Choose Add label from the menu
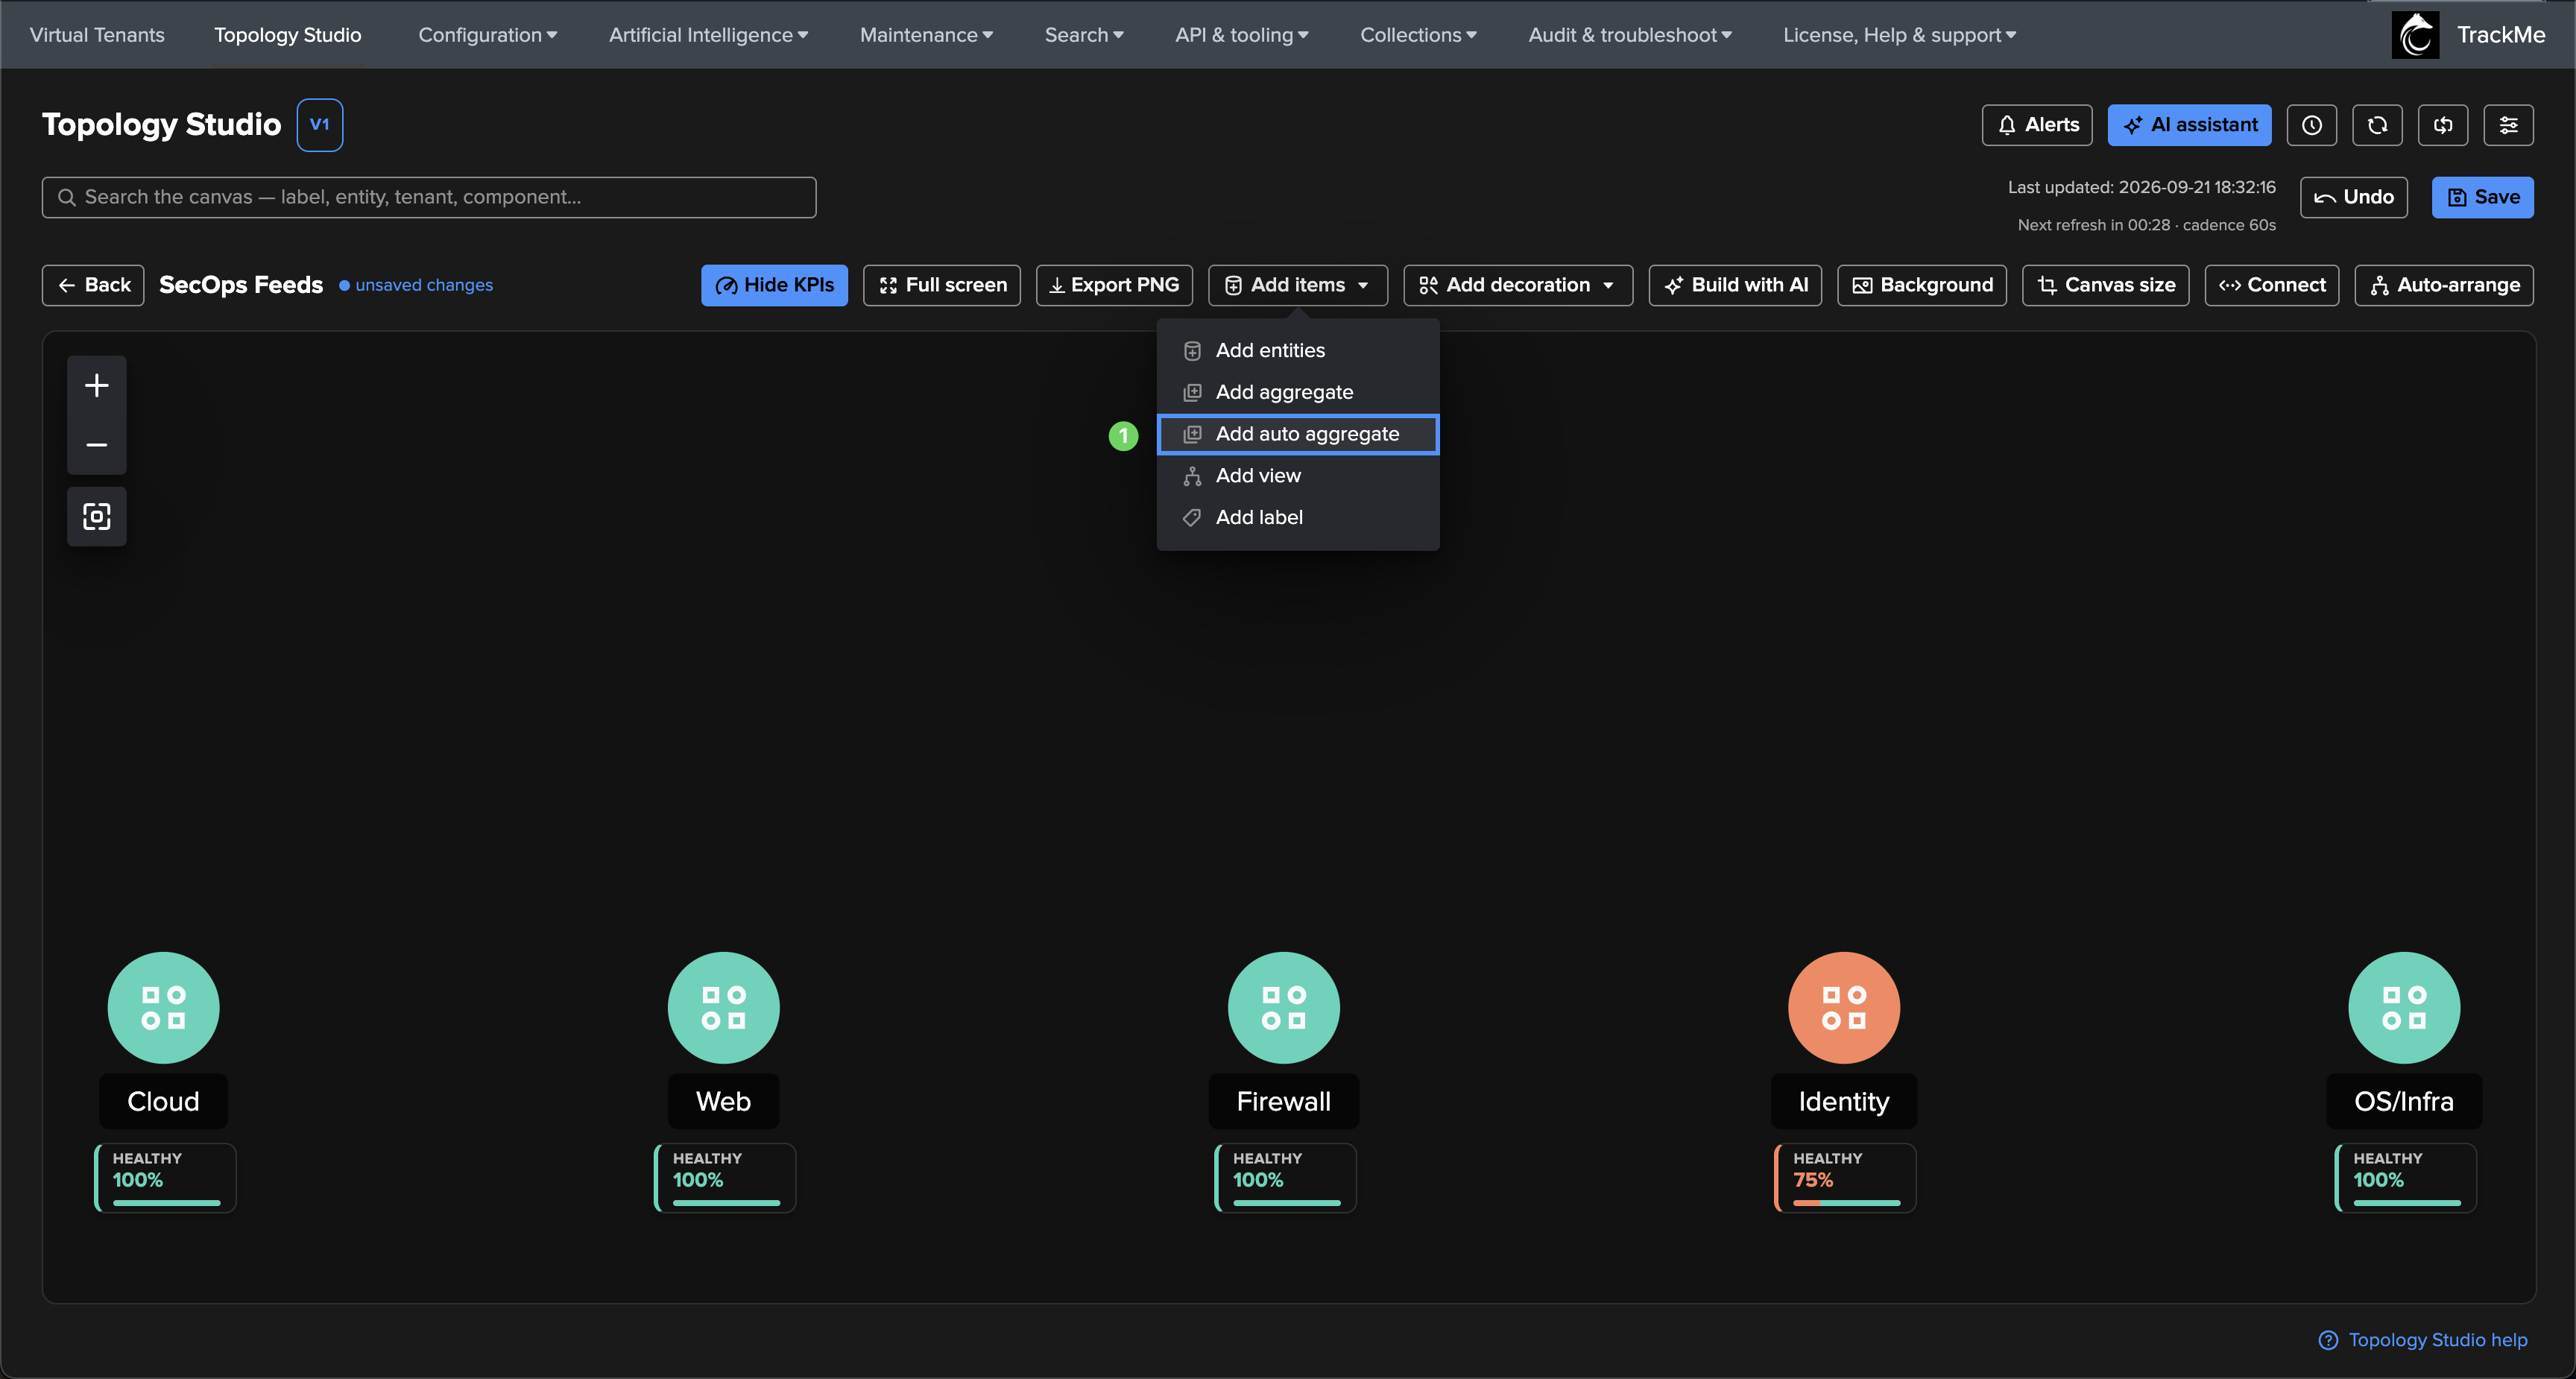This screenshot has width=2576, height=1379. point(1297,517)
